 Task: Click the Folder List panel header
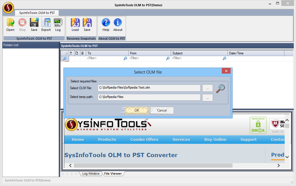coord(31,45)
